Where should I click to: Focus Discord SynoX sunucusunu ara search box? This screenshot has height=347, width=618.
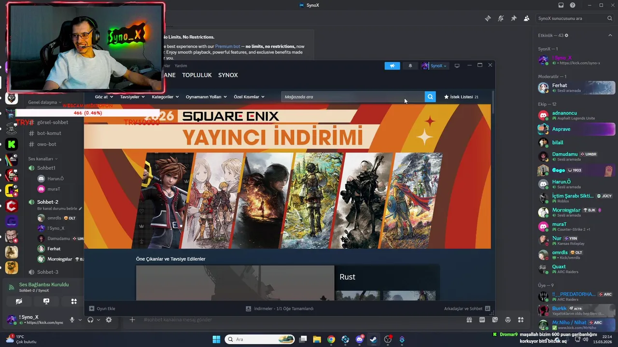point(575,18)
